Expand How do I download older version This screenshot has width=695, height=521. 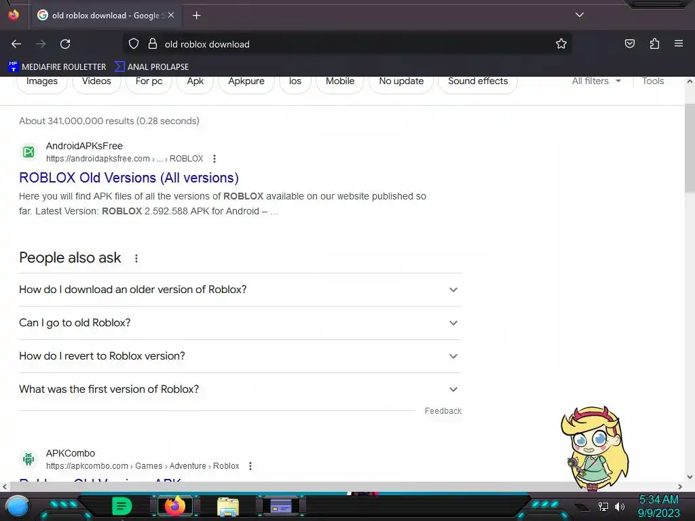pos(240,290)
